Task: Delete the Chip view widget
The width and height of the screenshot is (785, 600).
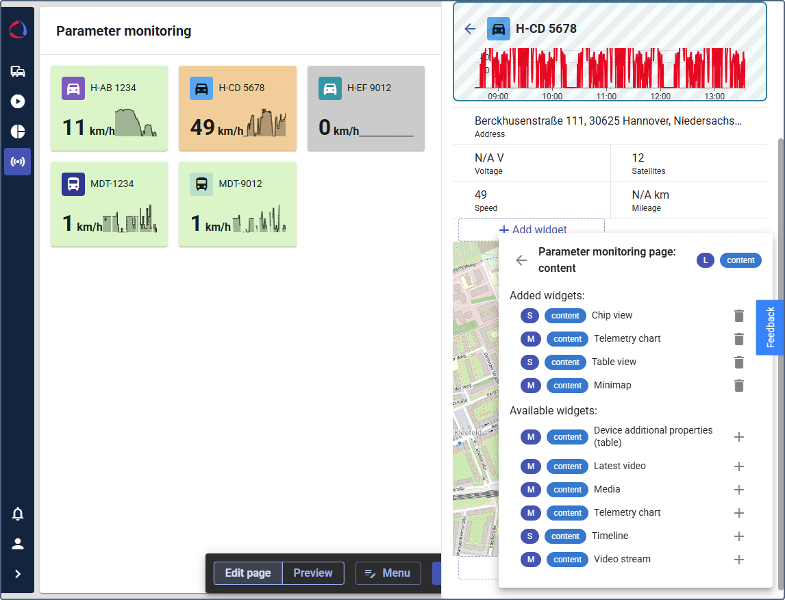Action: coord(738,316)
